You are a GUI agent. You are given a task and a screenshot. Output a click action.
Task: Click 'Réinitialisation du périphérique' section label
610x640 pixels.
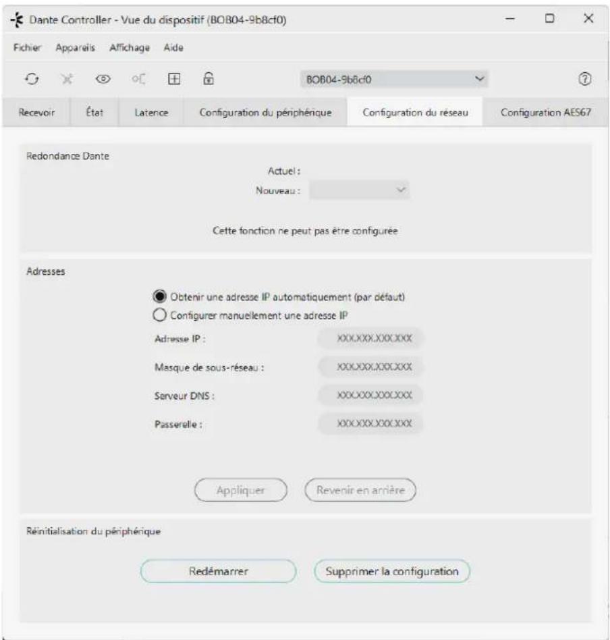tap(93, 531)
